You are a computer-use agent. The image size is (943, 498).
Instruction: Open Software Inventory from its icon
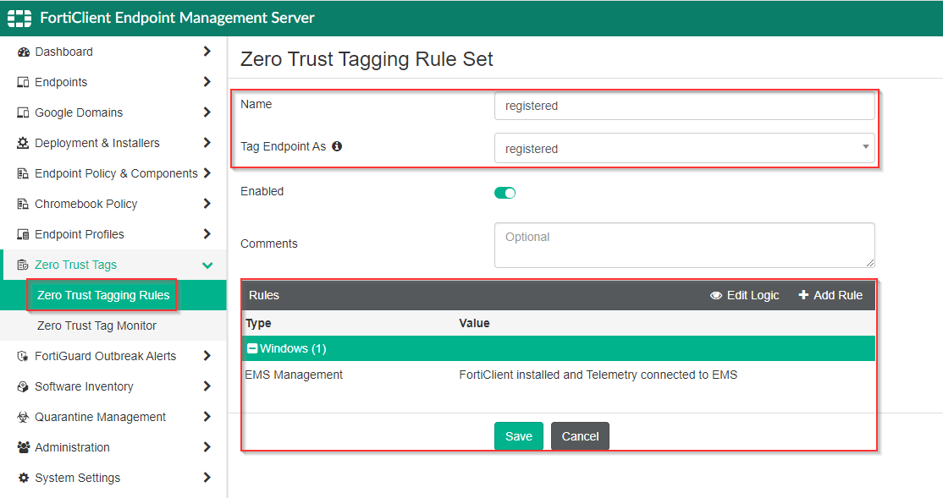(23, 386)
